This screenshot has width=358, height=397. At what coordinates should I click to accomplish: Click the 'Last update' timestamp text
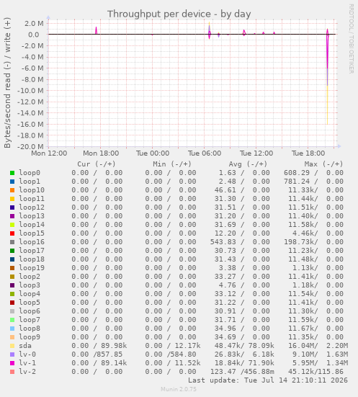tap(268, 380)
